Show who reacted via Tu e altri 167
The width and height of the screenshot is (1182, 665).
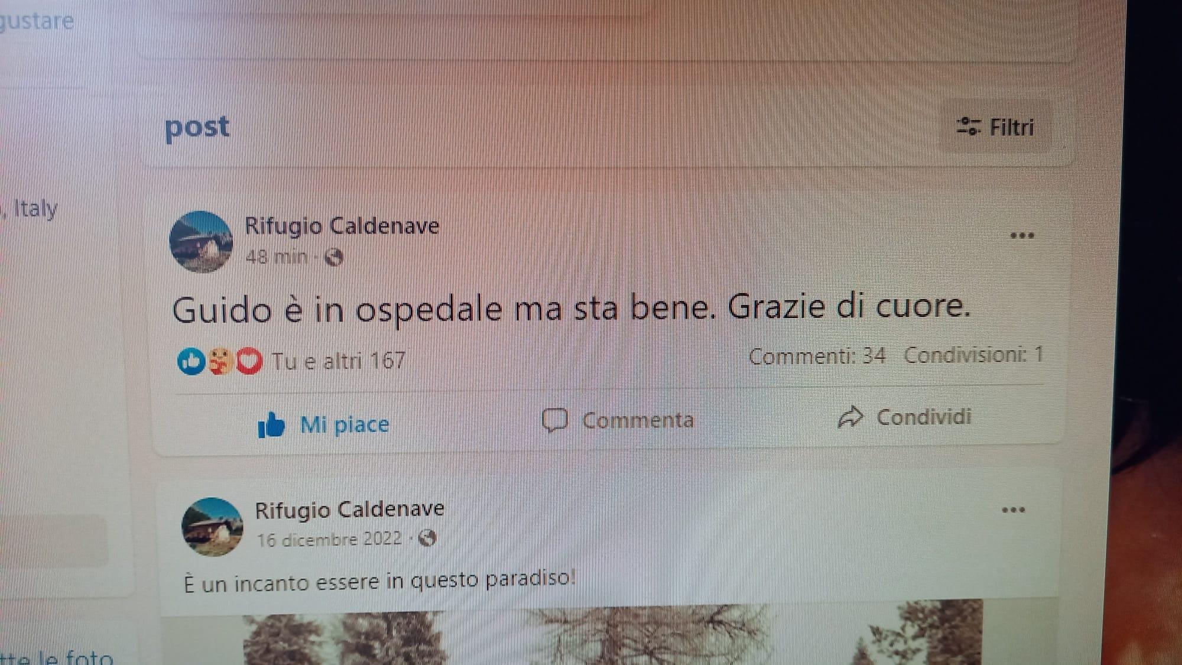point(339,361)
